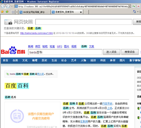Expand the Home button dropdown arrow
The height and width of the screenshot is (128, 141).
tap(138, 12)
